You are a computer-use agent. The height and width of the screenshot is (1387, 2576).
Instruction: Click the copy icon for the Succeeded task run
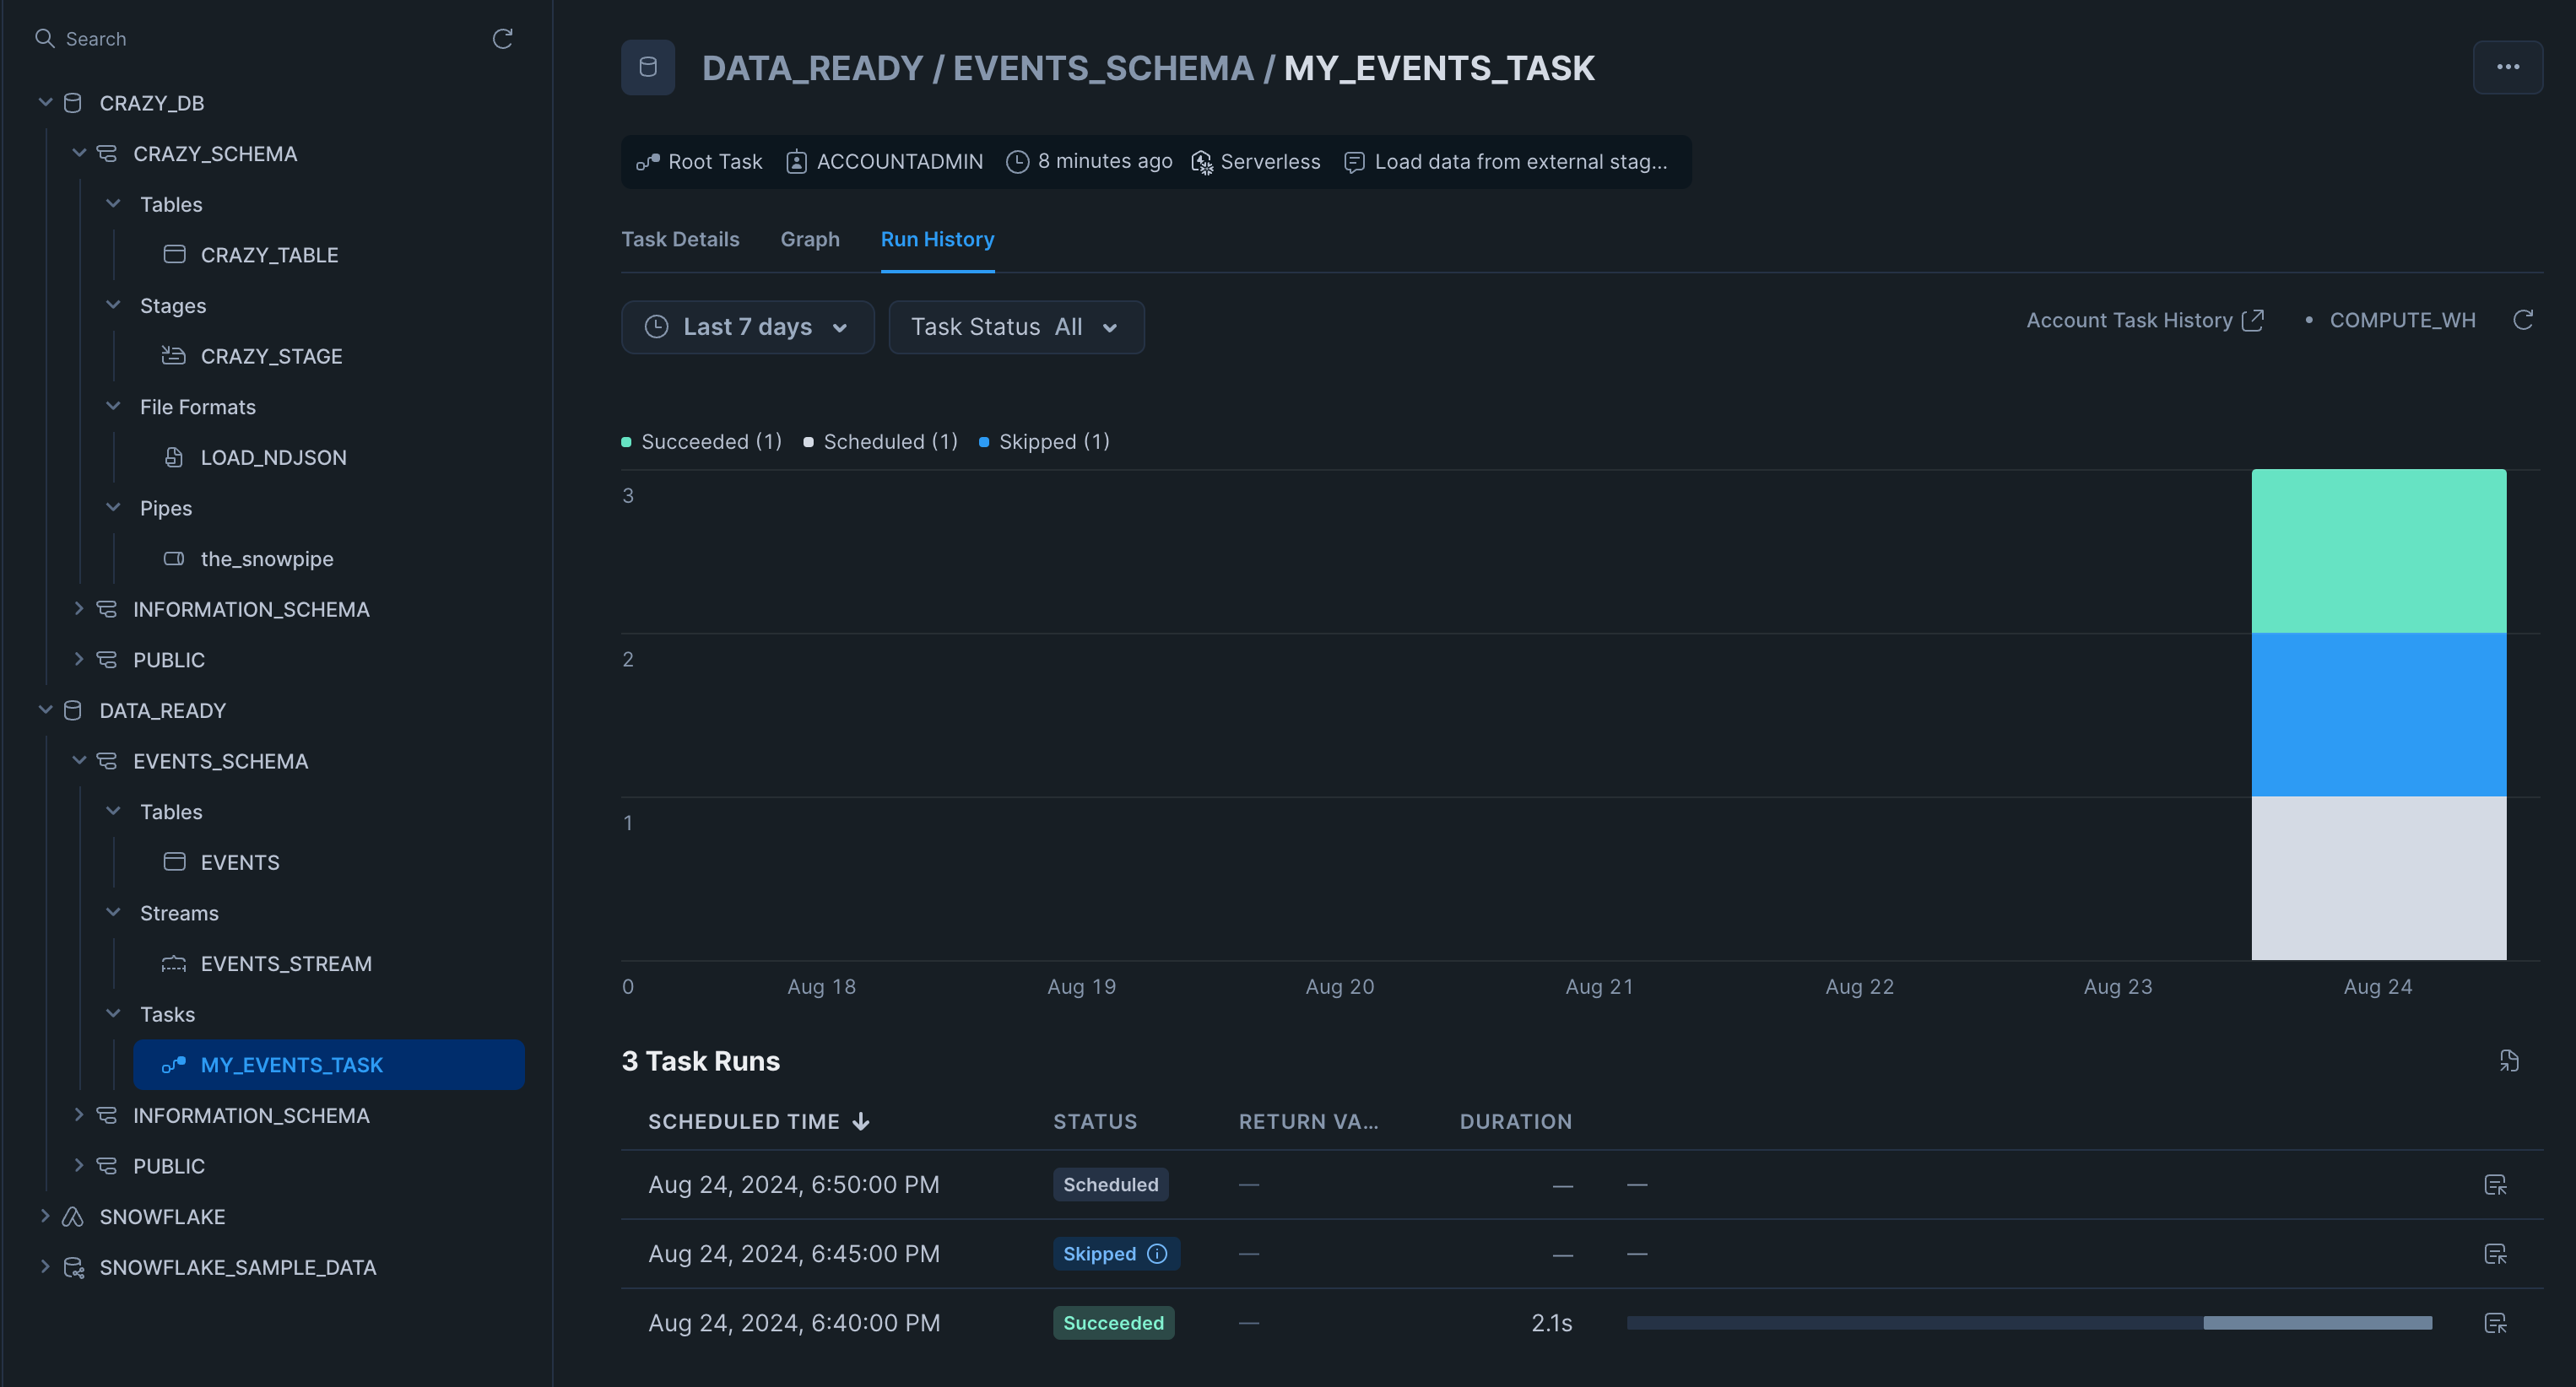[x=2498, y=1322]
